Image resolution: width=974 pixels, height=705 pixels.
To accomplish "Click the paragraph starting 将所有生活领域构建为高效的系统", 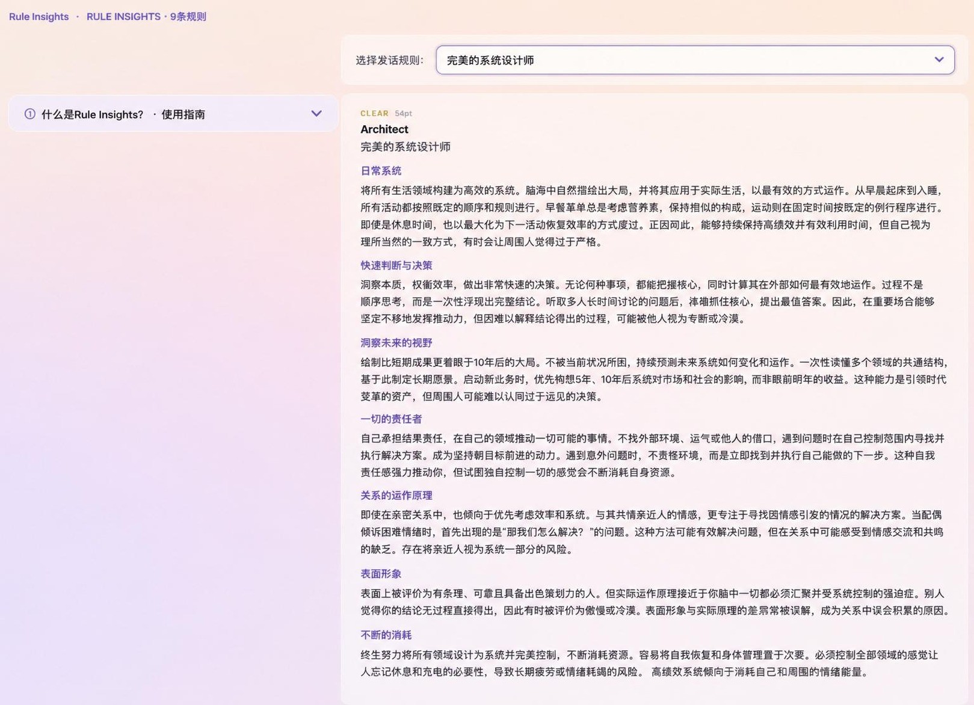I will (x=652, y=216).
